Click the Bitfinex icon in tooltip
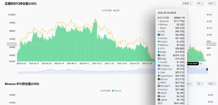Image resolution: width=218 pixels, height=105 pixels. pos(159,45)
